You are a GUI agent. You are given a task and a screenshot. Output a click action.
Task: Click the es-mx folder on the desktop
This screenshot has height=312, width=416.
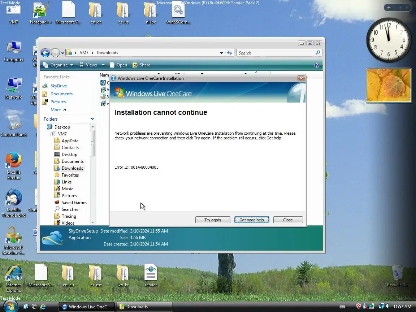click(96, 276)
